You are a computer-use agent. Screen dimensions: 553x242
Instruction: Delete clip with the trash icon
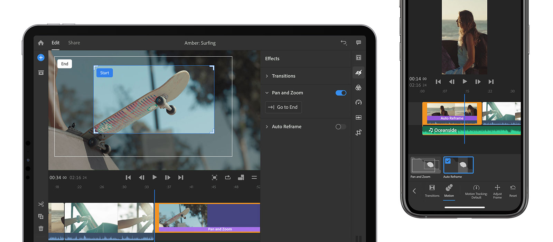[41, 228]
